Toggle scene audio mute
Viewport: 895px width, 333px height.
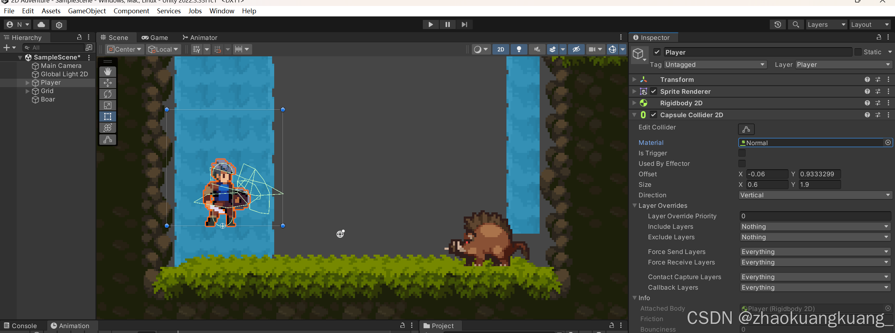click(537, 49)
